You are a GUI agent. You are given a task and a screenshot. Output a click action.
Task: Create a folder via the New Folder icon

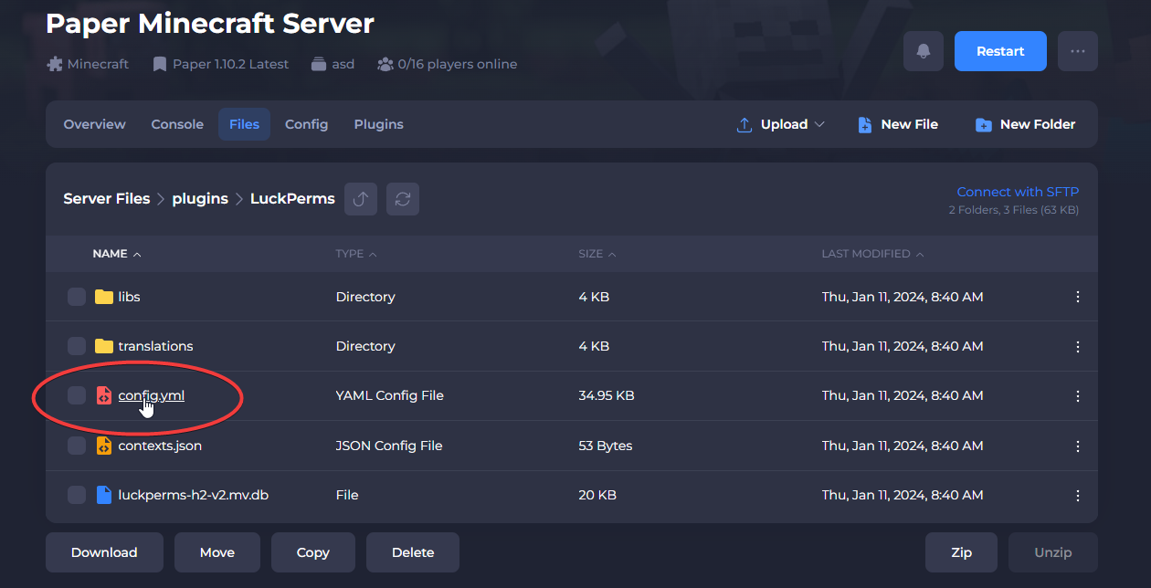tap(985, 124)
